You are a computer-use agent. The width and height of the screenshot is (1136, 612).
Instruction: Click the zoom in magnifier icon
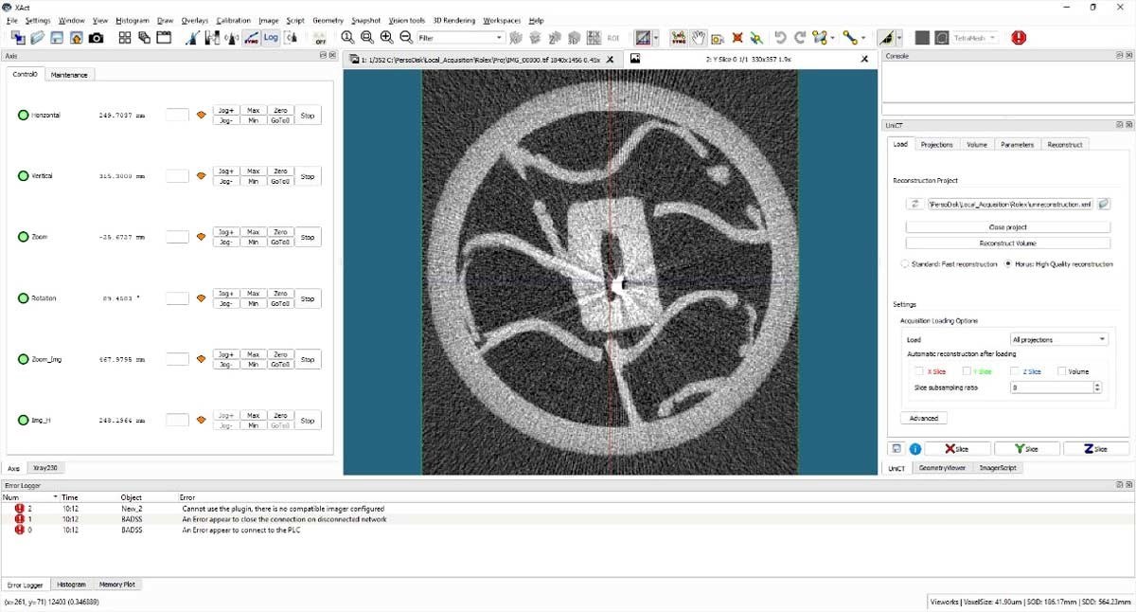pos(386,38)
